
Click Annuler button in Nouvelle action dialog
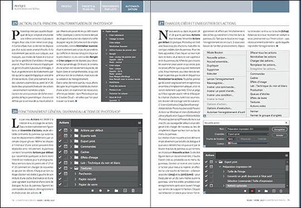click(x=279, y=135)
